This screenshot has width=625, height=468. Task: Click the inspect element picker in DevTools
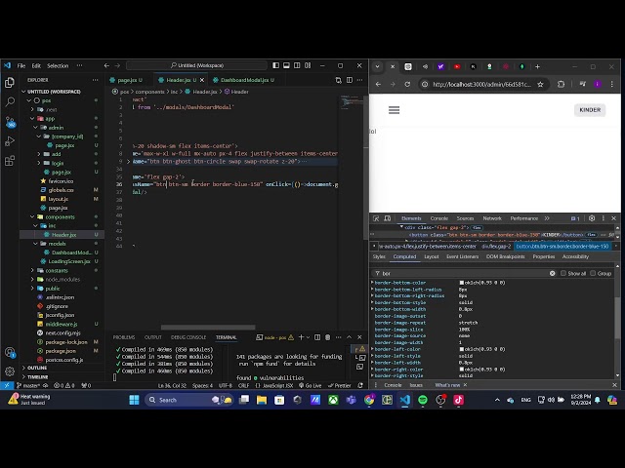point(376,218)
